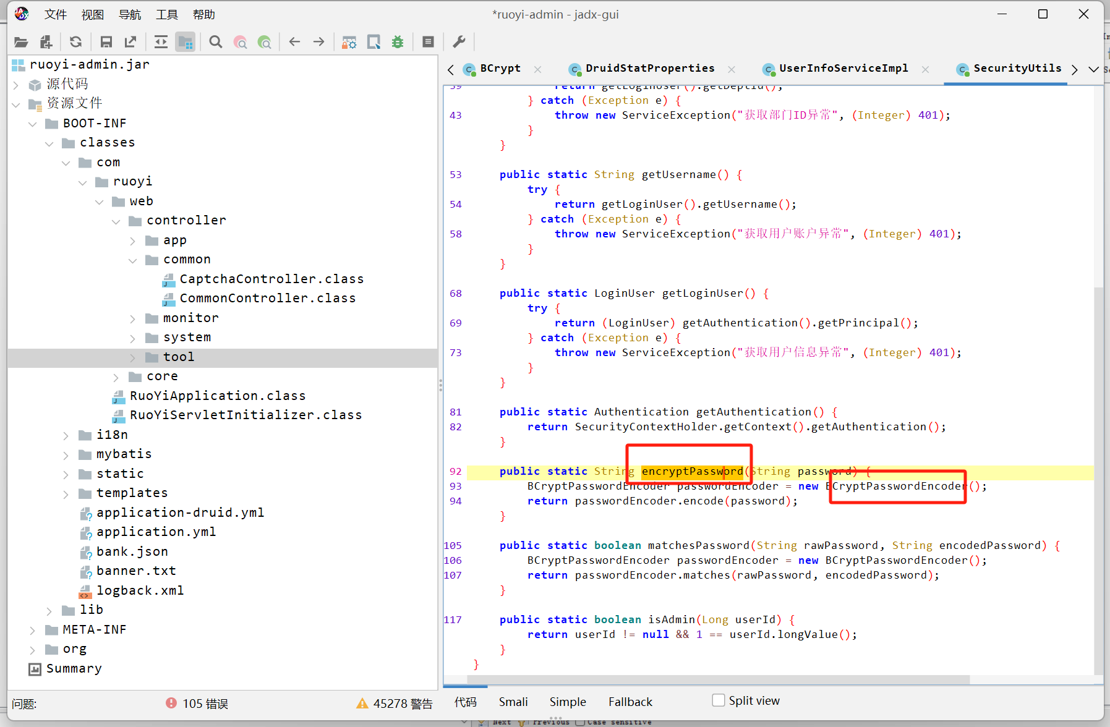The width and height of the screenshot is (1110, 727).
Task: Click the reload files icon
Action: click(75, 42)
